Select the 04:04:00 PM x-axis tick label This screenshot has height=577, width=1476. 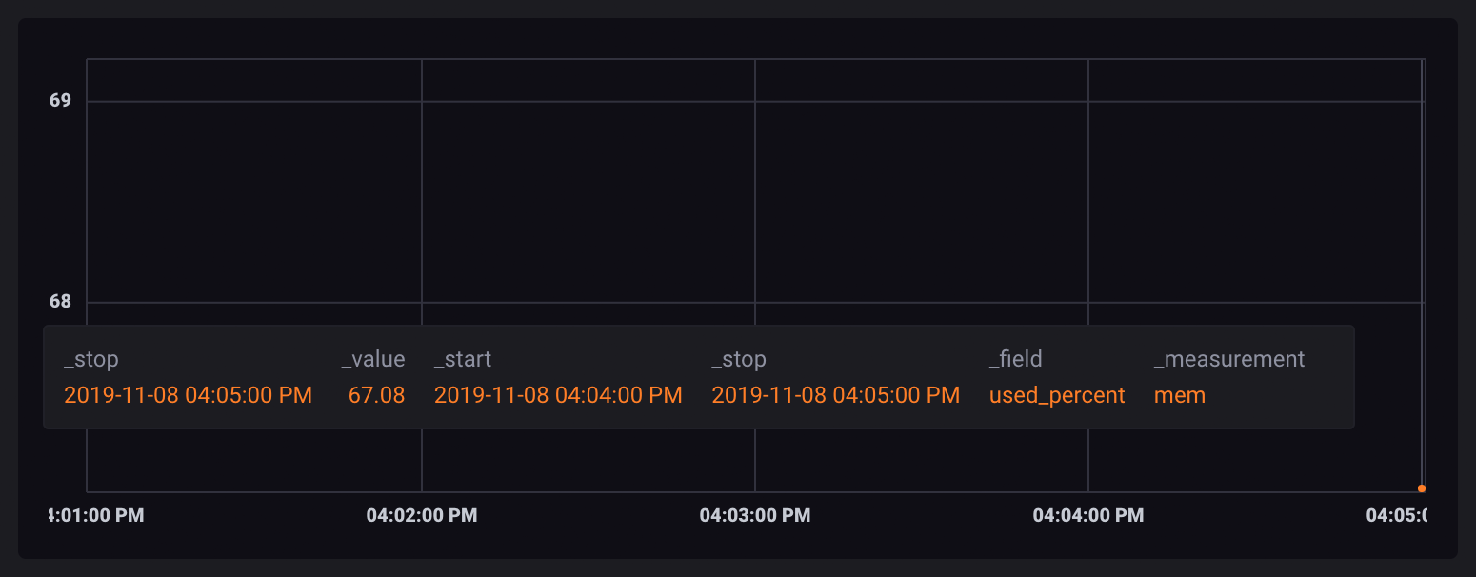coord(1087,515)
